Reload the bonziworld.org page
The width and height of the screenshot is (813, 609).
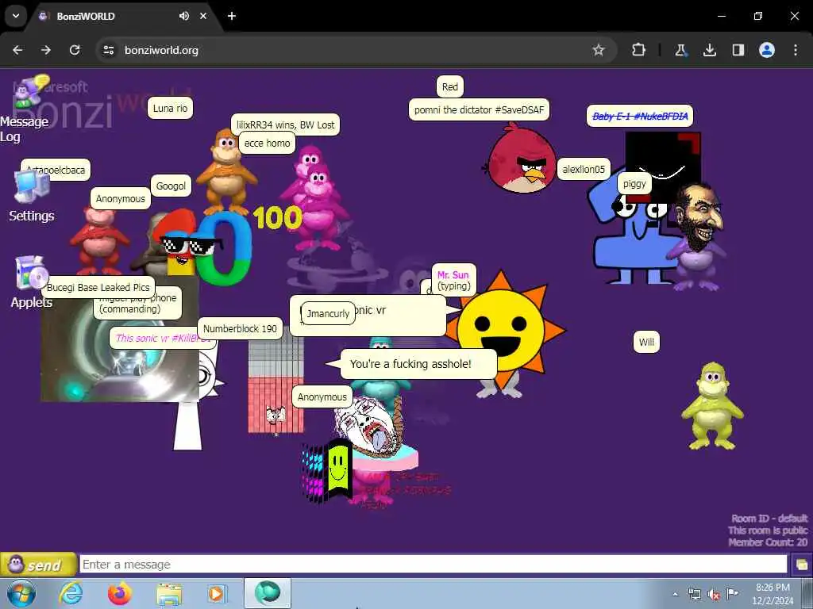click(x=75, y=50)
